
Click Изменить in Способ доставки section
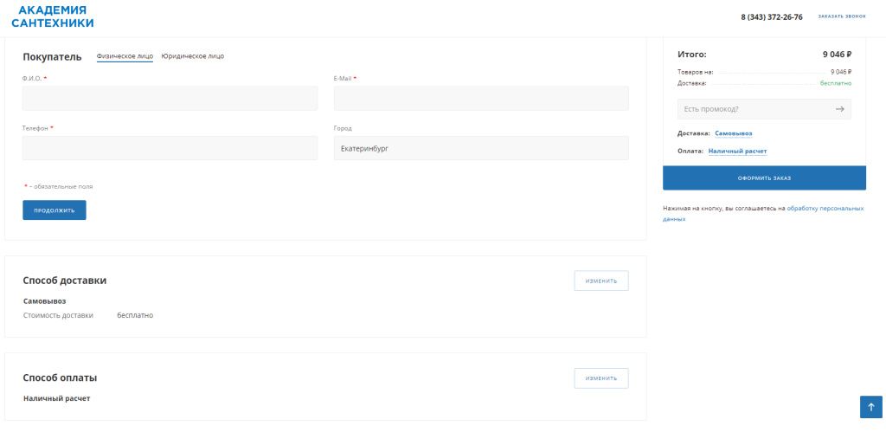coord(601,281)
